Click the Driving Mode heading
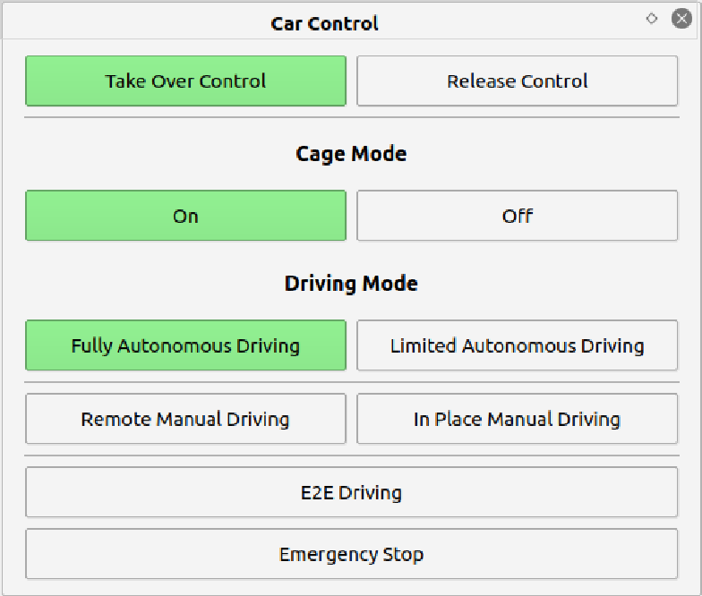This screenshot has height=596, width=702. tap(351, 284)
